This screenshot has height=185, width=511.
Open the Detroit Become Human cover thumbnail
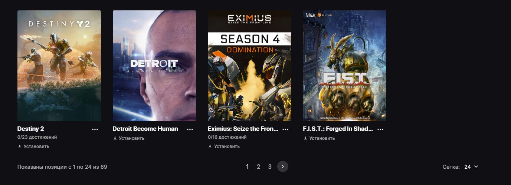(x=154, y=66)
